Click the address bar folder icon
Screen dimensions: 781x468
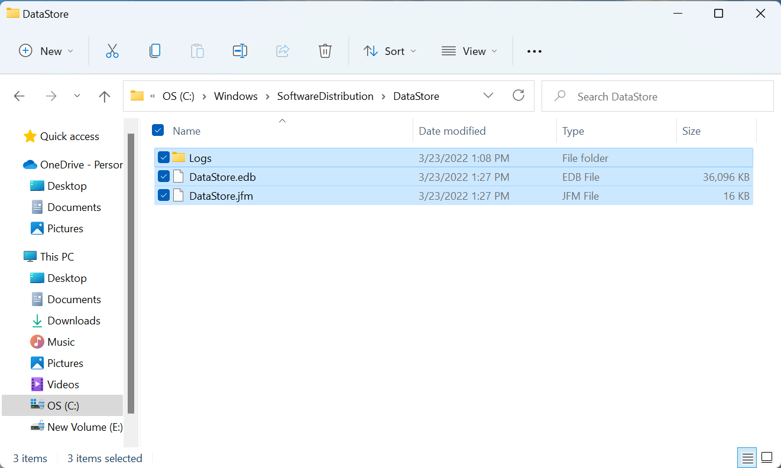pos(137,96)
